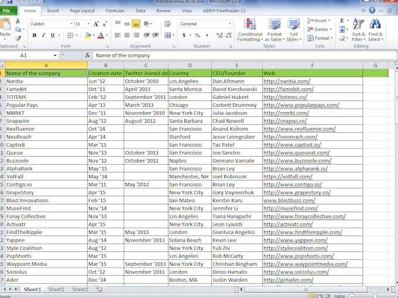This screenshot has height=298, width=398.
Task: Open the fill color bucket swatch
Action: 88,36
